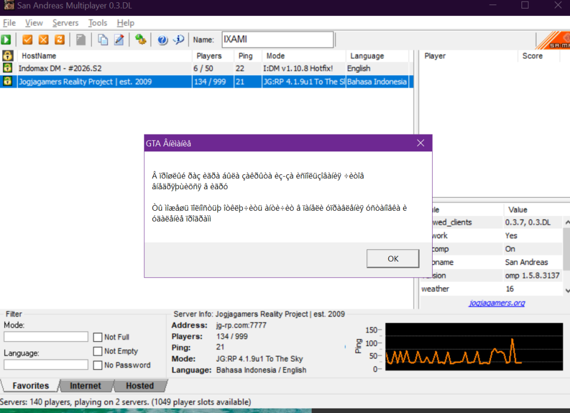Open the Tools menu
The height and width of the screenshot is (413, 570).
click(x=98, y=23)
